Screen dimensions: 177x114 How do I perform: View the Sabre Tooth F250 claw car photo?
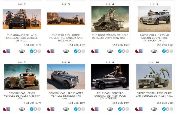point(154,77)
